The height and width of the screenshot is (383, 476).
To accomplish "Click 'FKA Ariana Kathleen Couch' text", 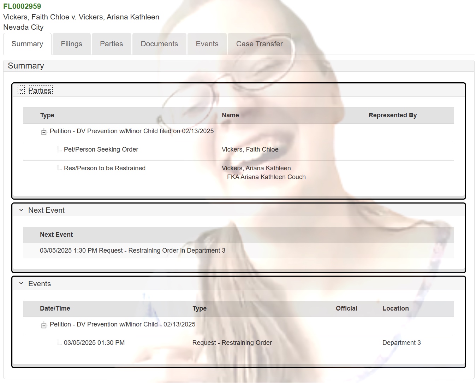I will [x=266, y=177].
